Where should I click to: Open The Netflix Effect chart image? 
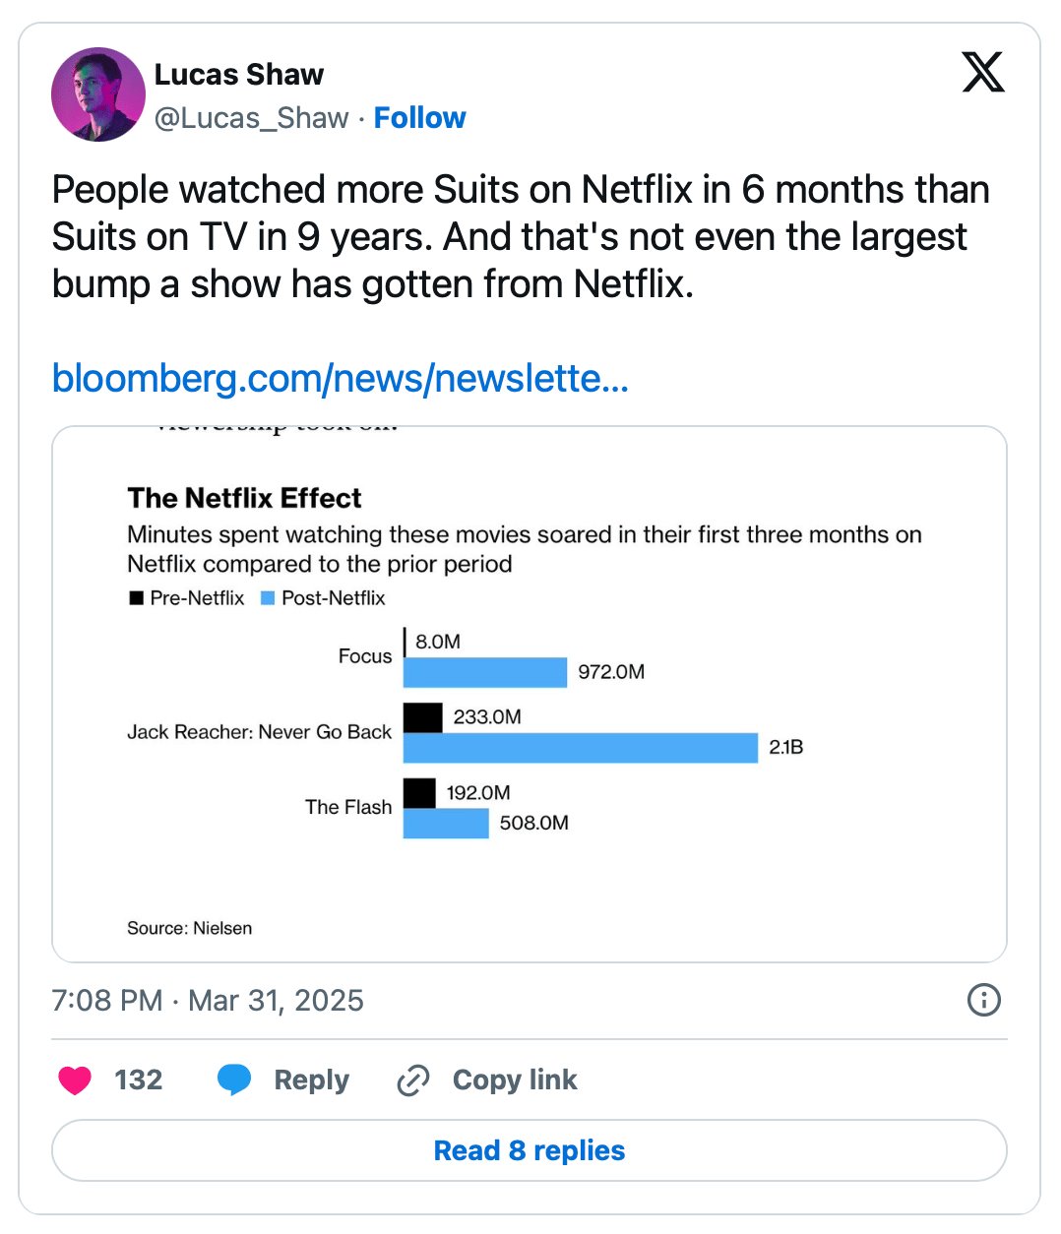(530, 694)
